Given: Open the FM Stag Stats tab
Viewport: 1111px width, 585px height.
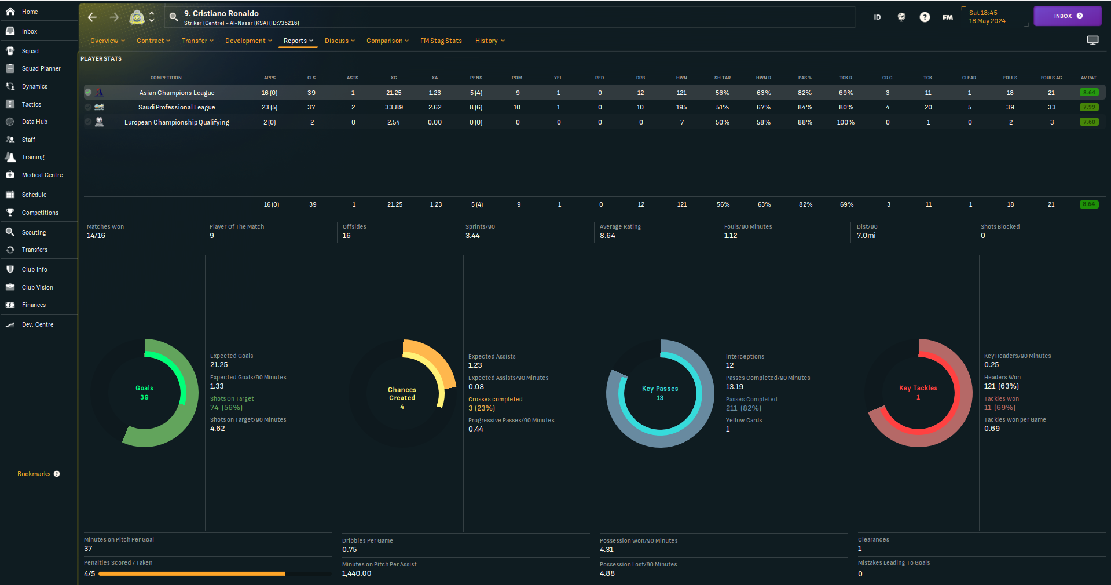Looking at the screenshot, I should coord(441,41).
